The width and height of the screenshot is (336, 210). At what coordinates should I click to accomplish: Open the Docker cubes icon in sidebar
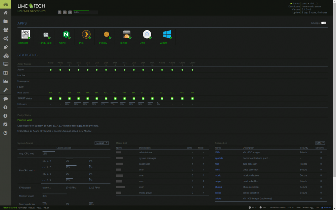tap(6, 56)
